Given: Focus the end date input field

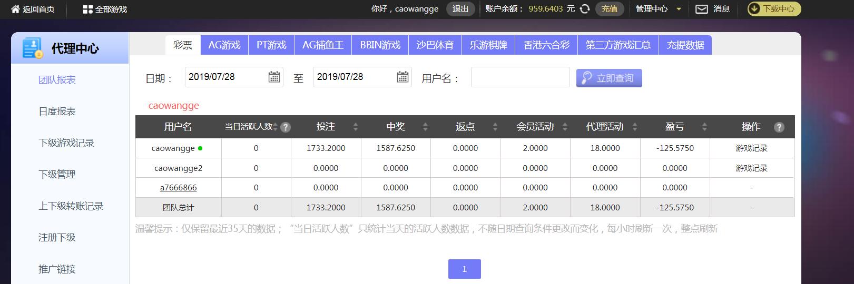Looking at the screenshot, I should coord(362,77).
